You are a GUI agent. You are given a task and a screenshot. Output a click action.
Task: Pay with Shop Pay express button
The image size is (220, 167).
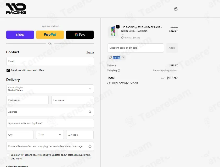point(20,35)
